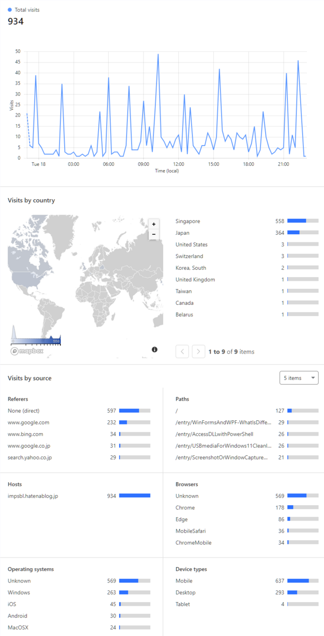Zoom out on the country map
Image resolution: width=324 pixels, height=636 pixels.
[154, 234]
